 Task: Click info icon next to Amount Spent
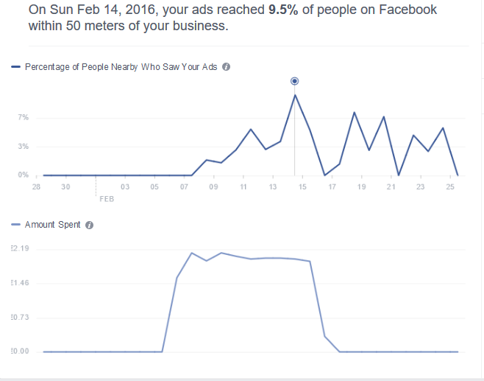(89, 225)
